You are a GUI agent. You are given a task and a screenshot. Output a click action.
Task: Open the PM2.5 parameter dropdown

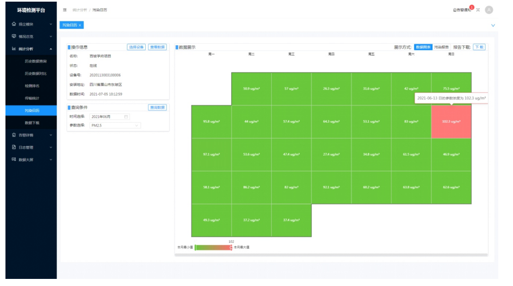click(x=115, y=126)
